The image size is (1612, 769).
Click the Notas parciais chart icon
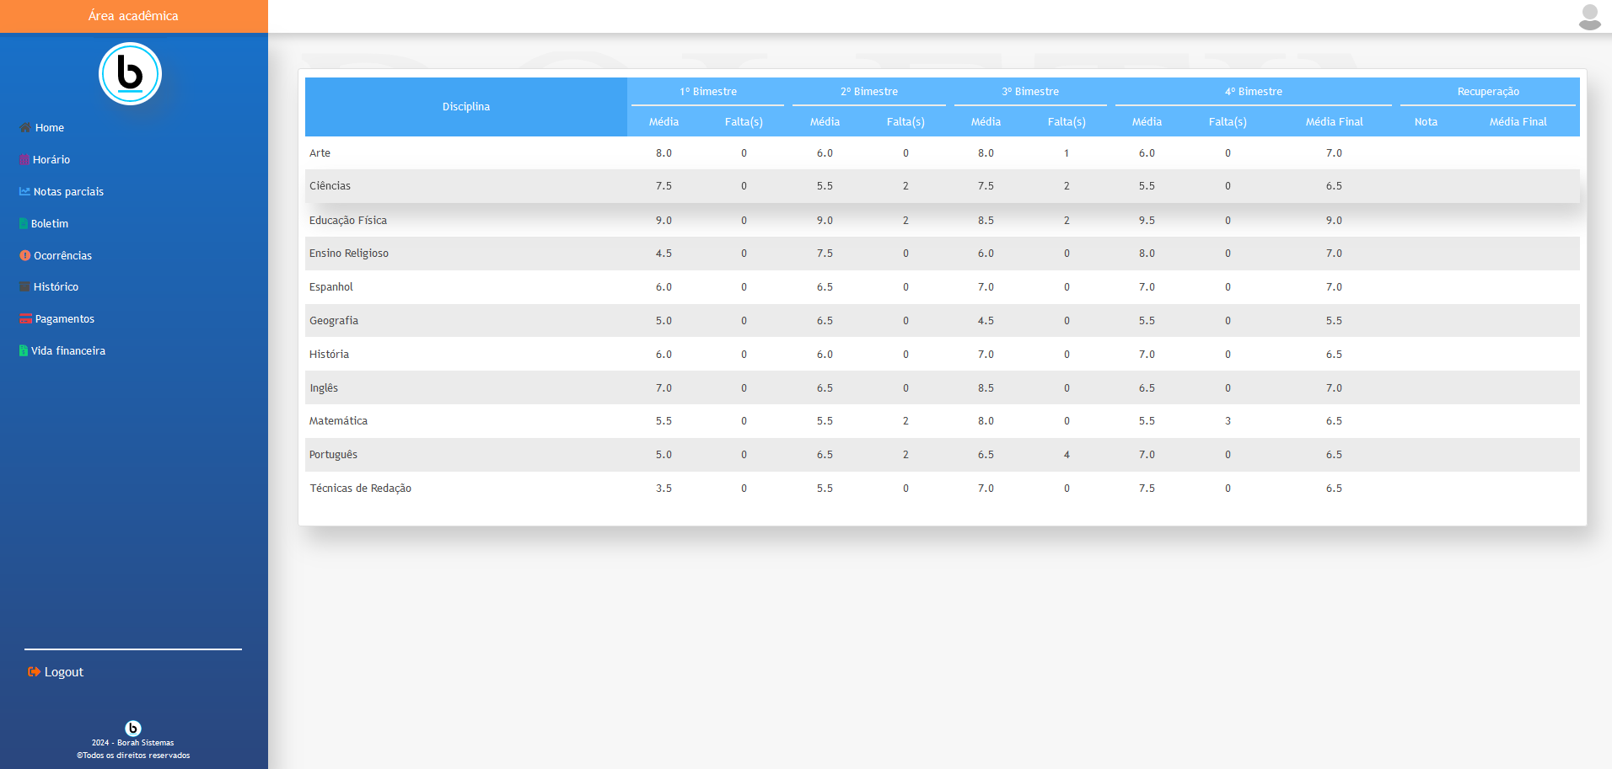[25, 191]
